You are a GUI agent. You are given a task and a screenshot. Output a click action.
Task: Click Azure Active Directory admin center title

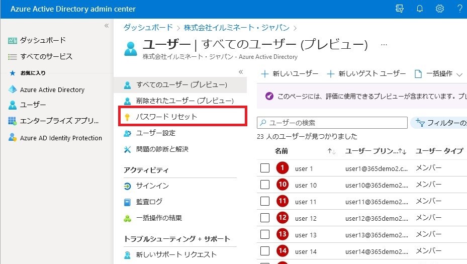click(x=73, y=9)
